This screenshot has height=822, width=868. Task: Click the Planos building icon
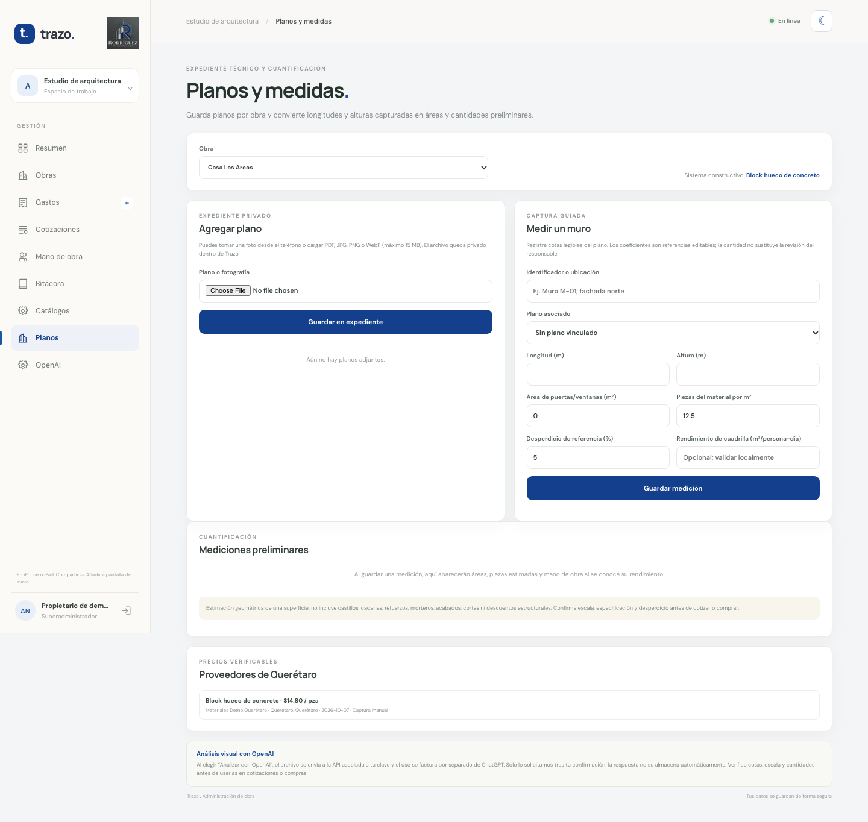click(x=23, y=338)
